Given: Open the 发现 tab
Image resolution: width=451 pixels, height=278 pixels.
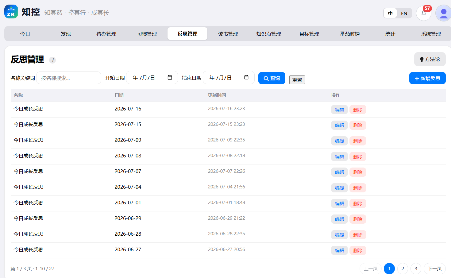Looking at the screenshot, I should point(66,34).
